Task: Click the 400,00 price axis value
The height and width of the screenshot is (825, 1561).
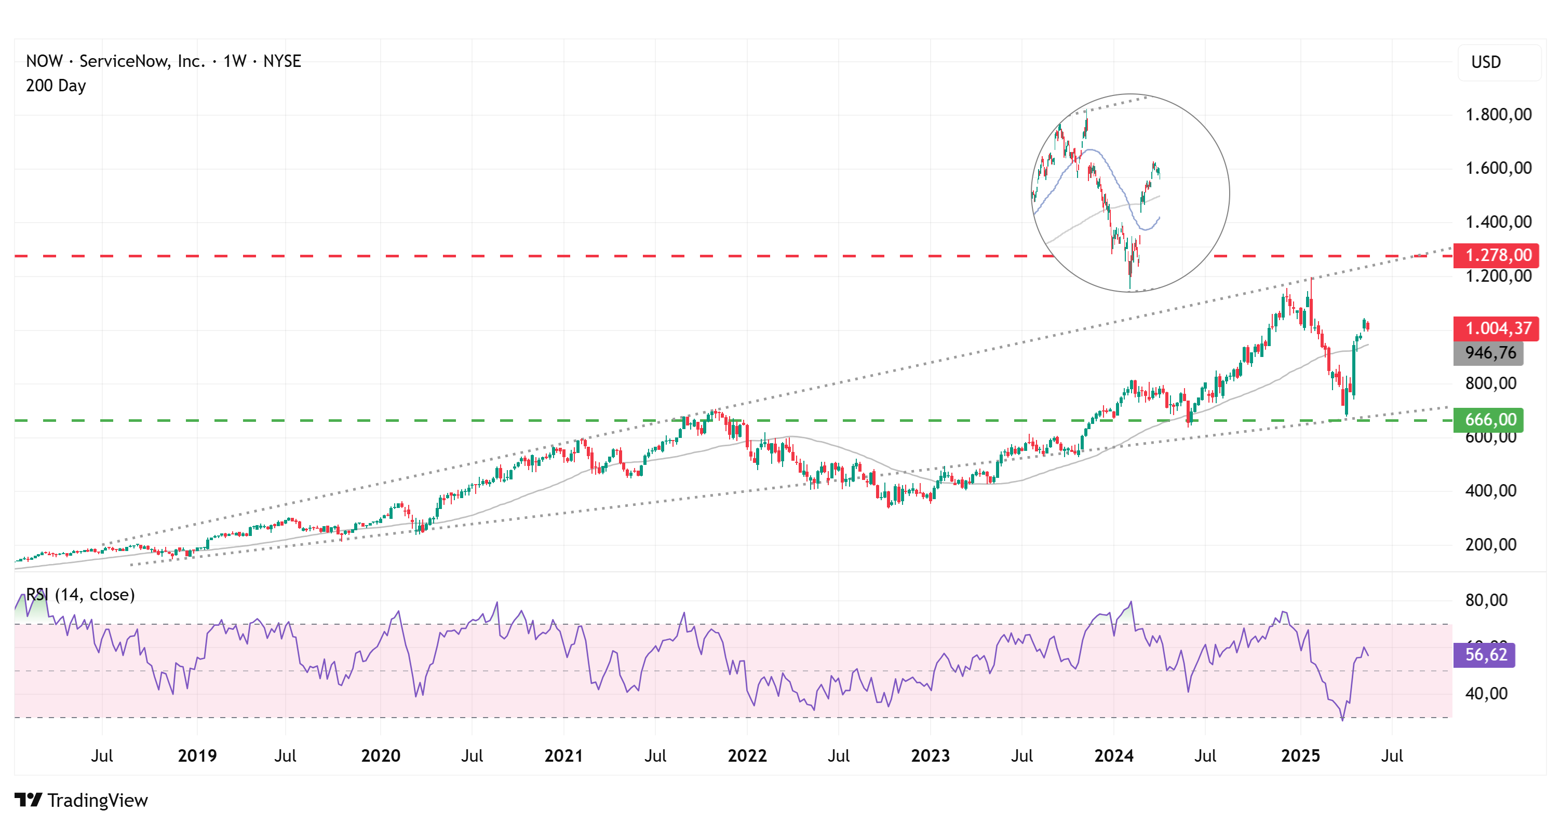Action: [x=1491, y=490]
